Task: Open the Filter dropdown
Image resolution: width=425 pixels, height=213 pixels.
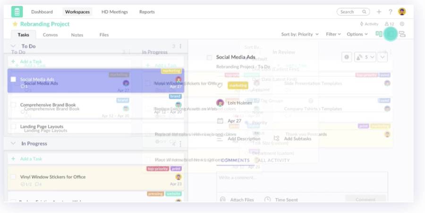Action: (333, 34)
